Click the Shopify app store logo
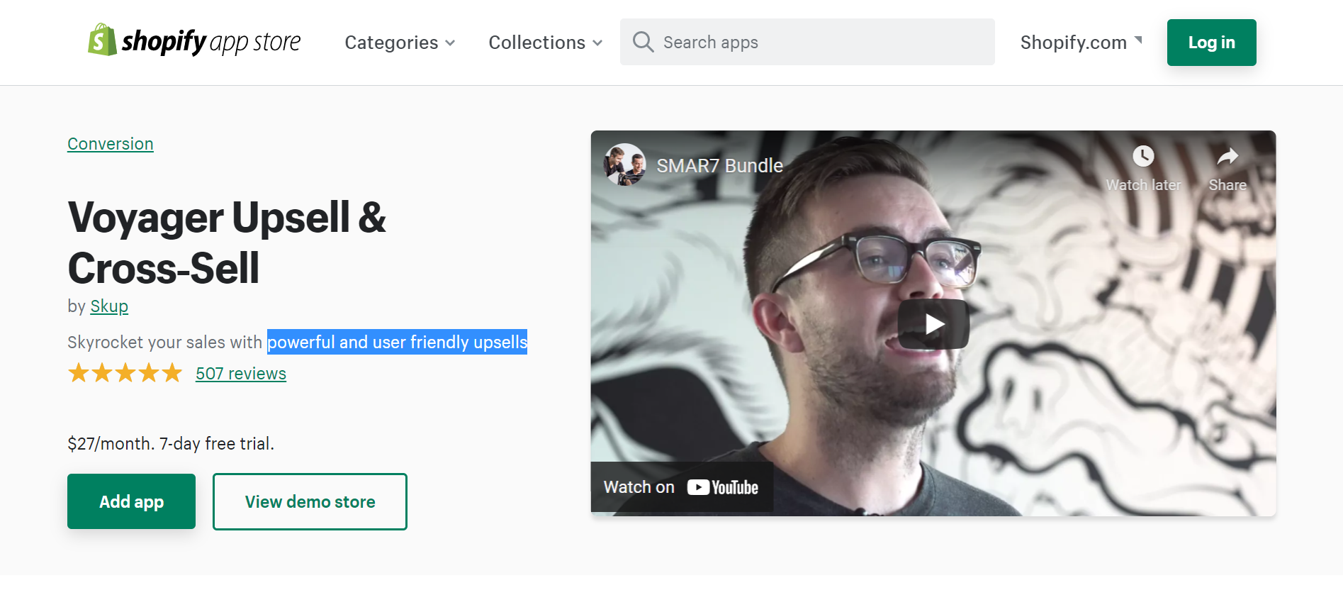This screenshot has height=612, width=1343. tap(194, 41)
